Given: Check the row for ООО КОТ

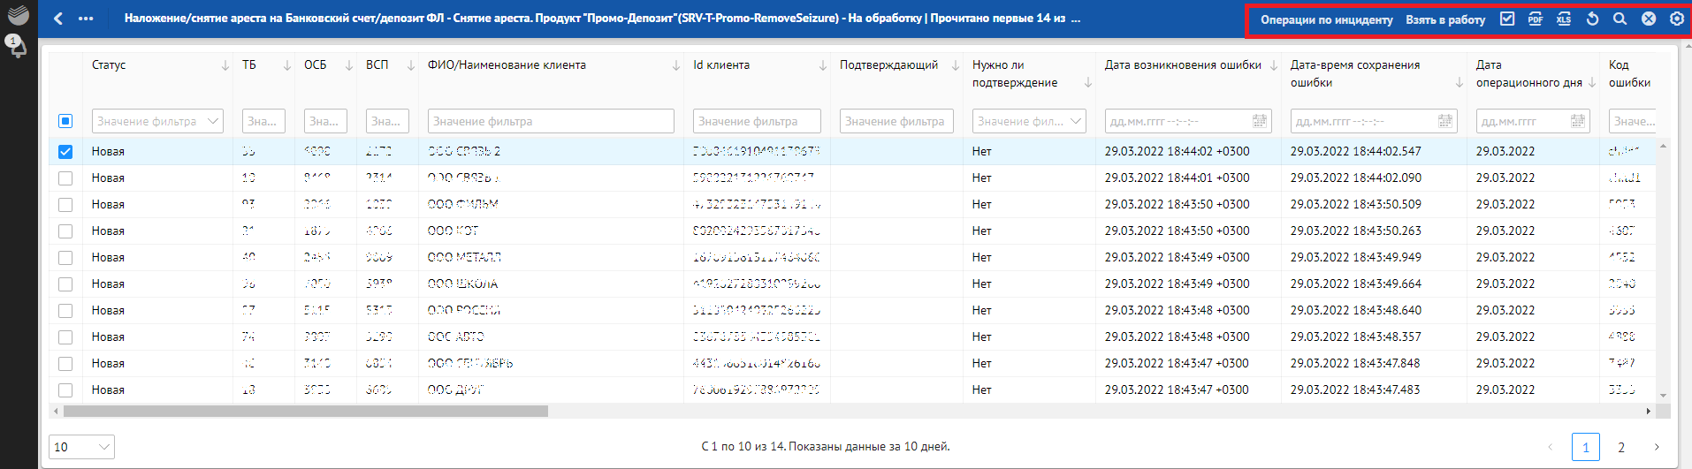Looking at the screenshot, I should pos(65,231).
